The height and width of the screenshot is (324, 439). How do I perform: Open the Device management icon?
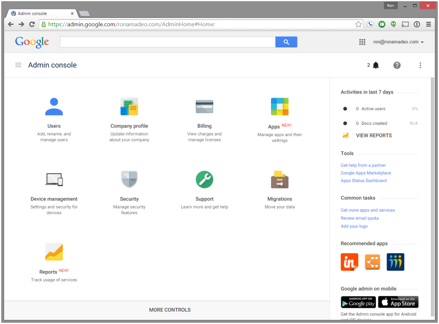(54, 179)
